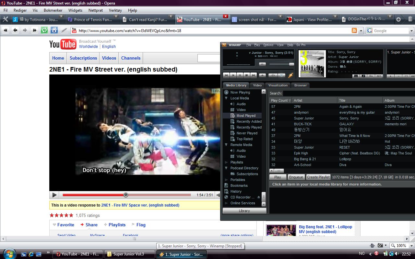Collapse Local Media tree node

coord(226,98)
